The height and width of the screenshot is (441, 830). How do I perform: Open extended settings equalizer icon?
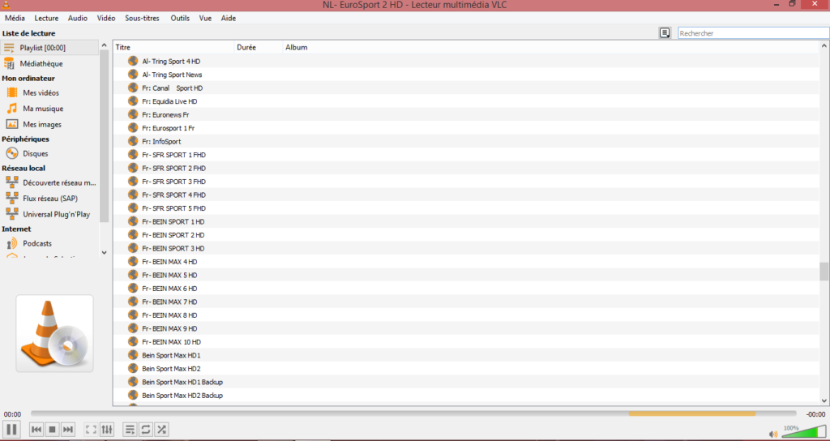(x=106, y=430)
